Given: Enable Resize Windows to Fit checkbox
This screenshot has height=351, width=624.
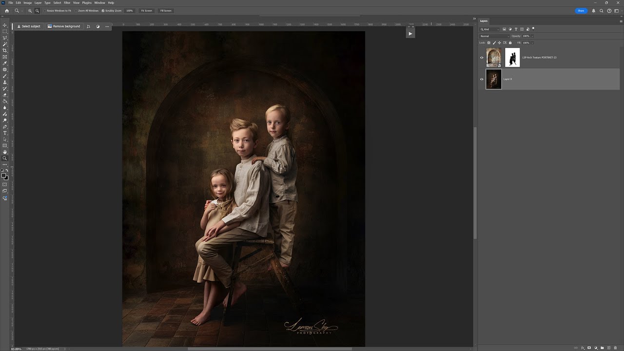Looking at the screenshot, I should pos(45,11).
